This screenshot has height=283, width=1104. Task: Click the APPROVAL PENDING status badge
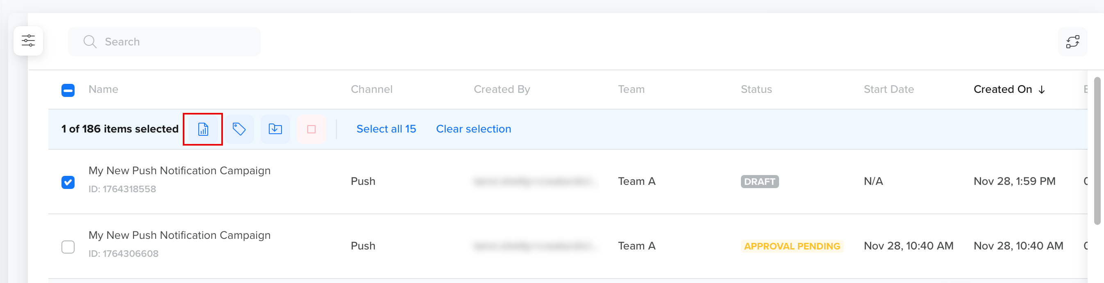792,246
